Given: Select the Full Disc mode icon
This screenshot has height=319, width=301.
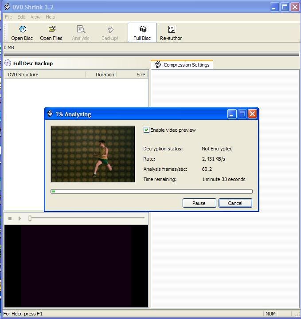Looking at the screenshot, I should pyautogui.click(x=142, y=29).
